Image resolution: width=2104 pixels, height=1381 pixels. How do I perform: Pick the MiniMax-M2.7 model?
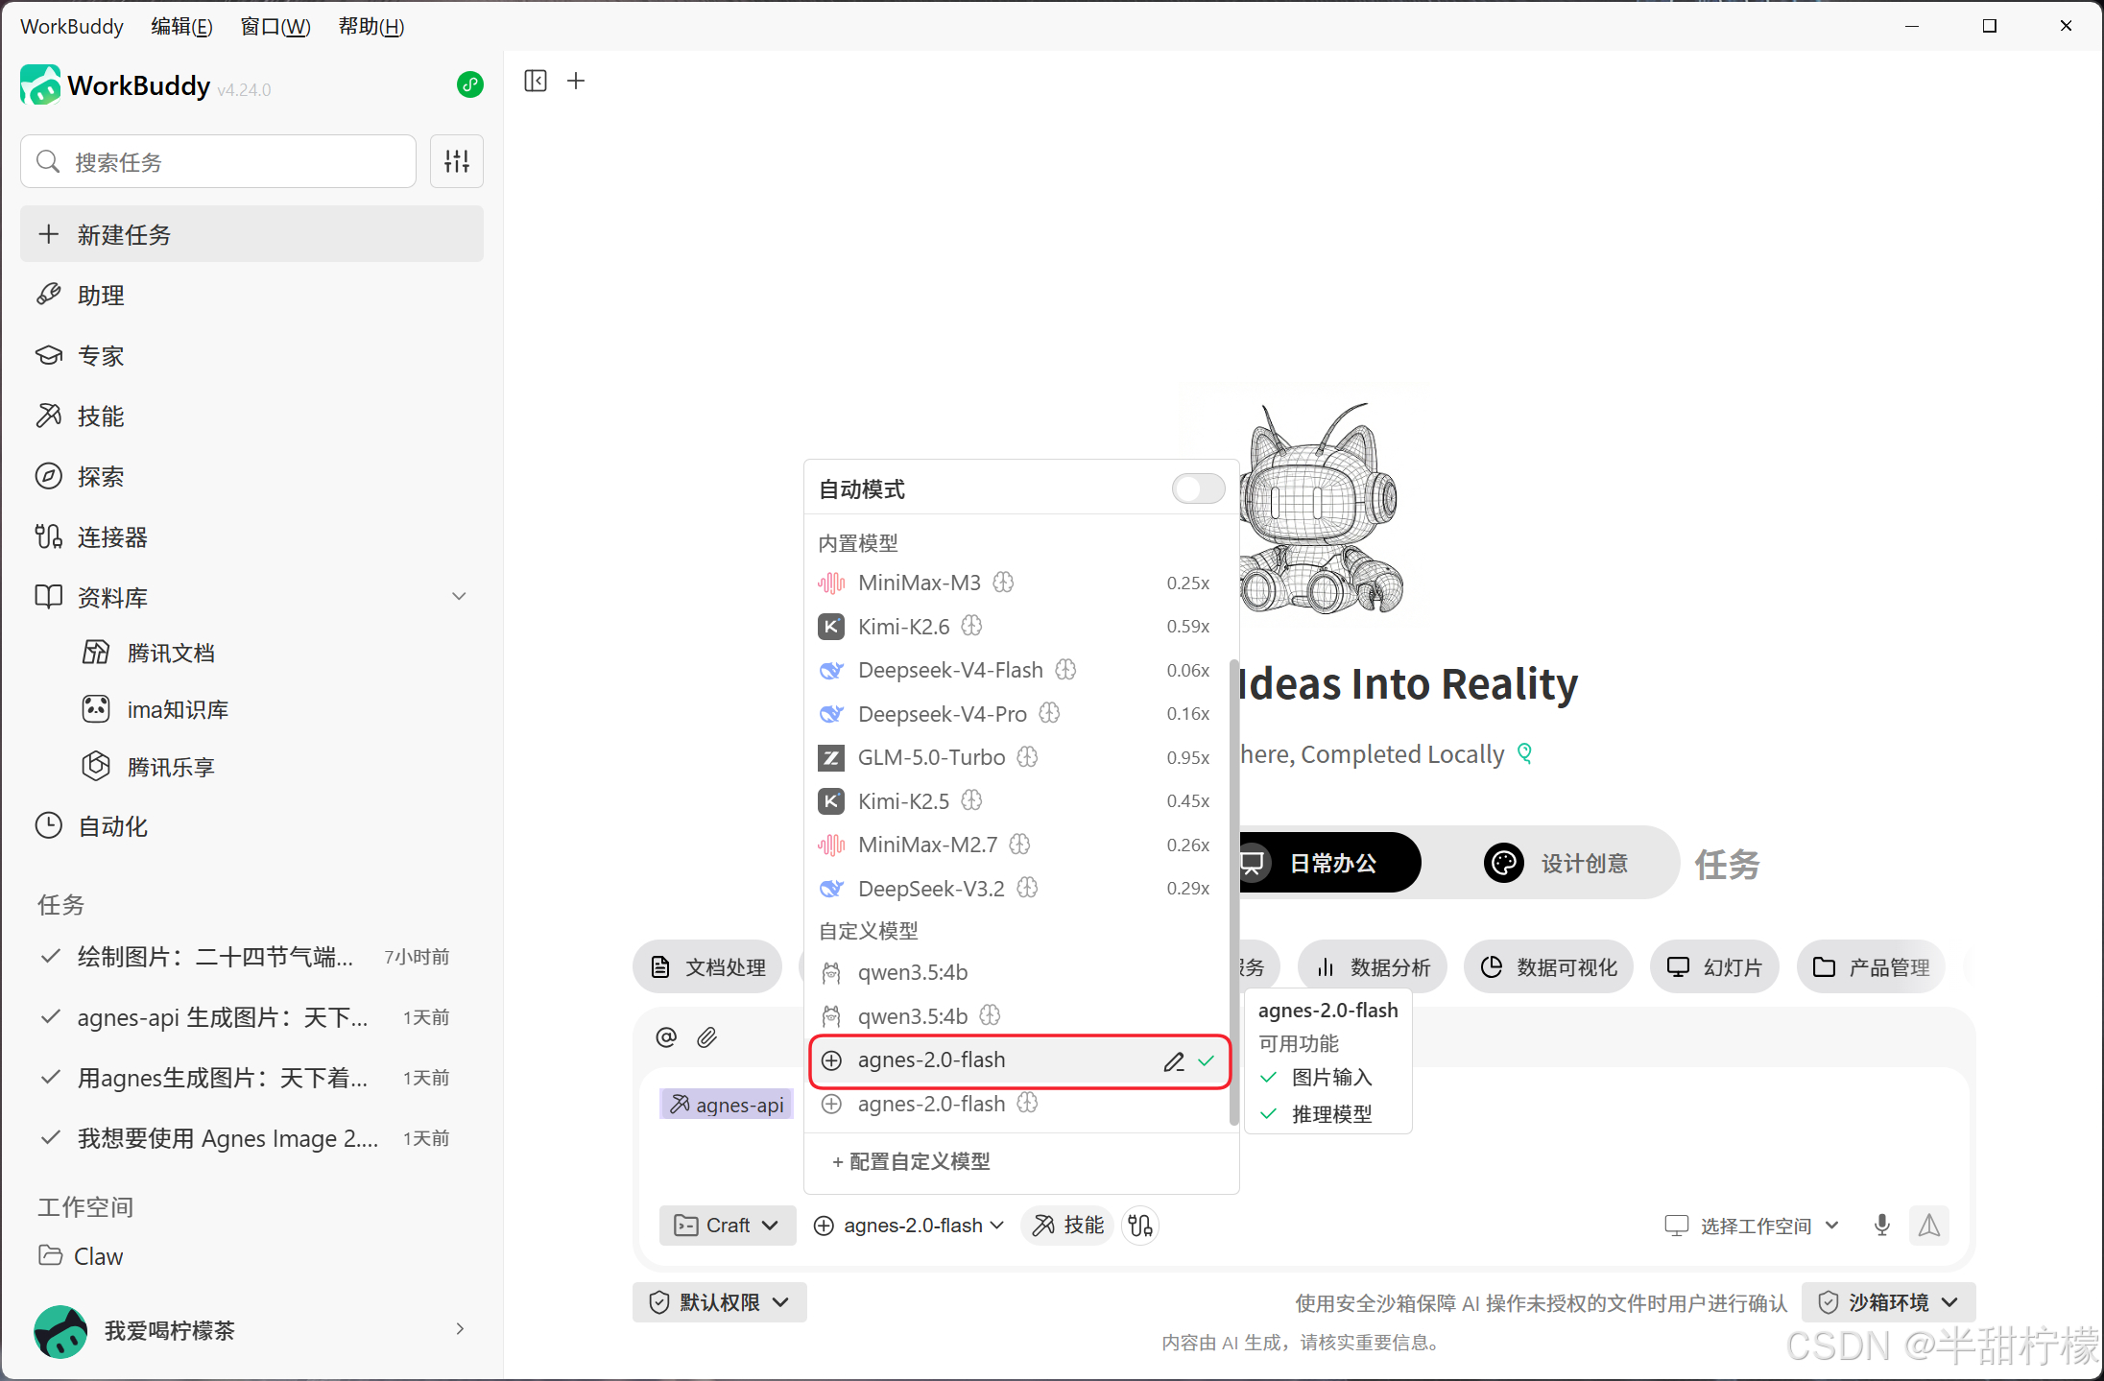pyautogui.click(x=1019, y=845)
